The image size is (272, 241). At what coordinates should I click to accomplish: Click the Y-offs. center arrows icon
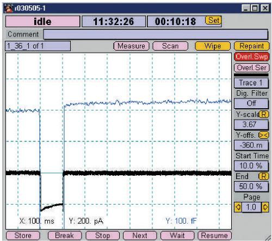click(x=264, y=135)
